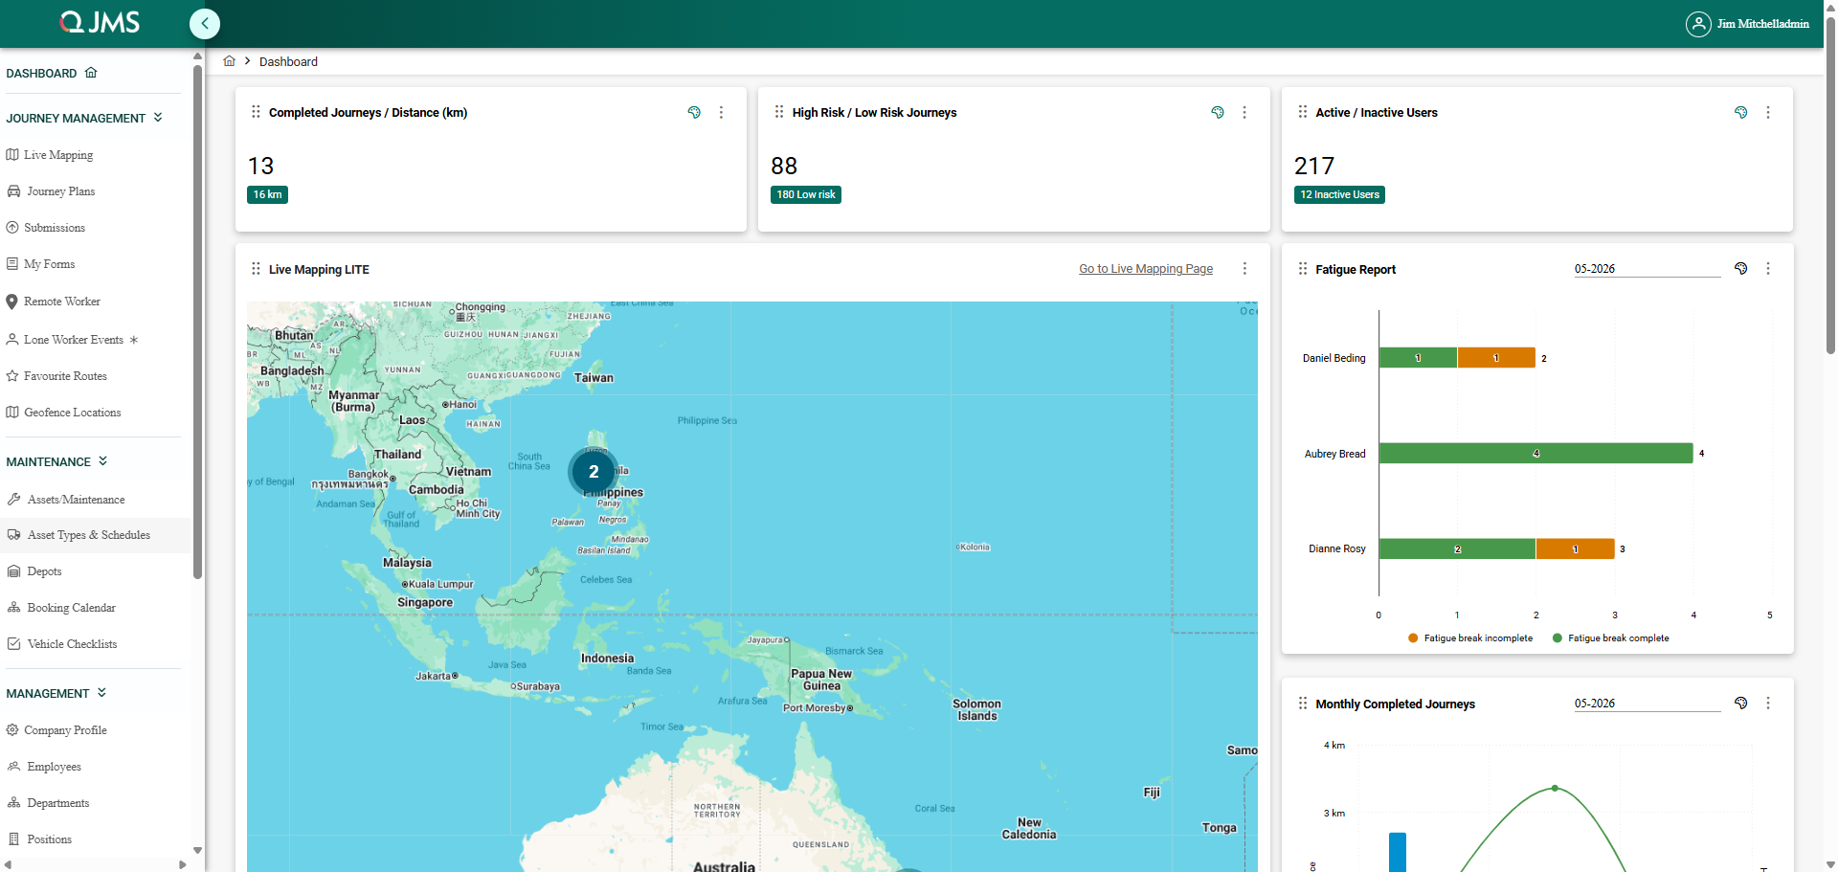Click the Depots building icon
1838x872 pixels.
tap(13, 571)
